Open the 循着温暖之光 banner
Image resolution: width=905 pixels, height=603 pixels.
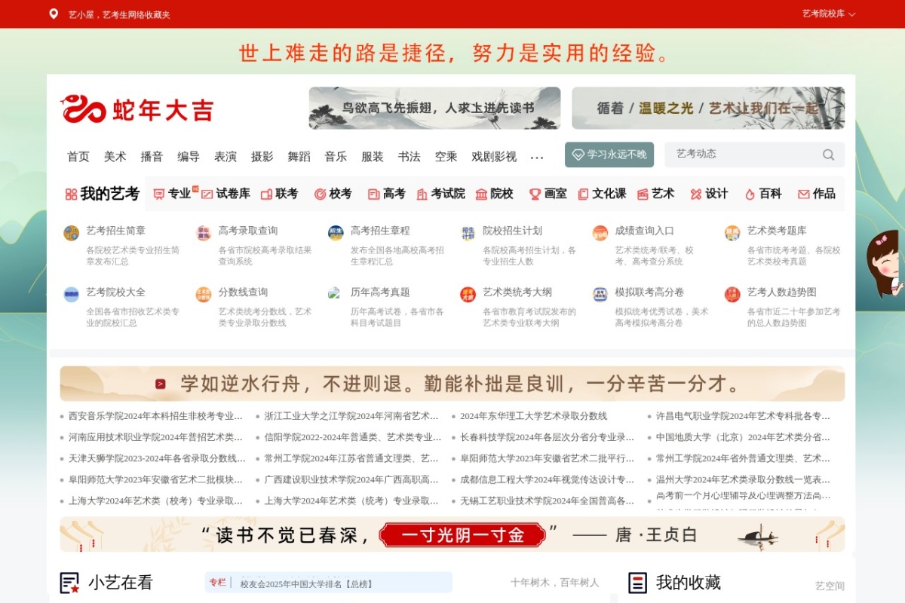708,108
